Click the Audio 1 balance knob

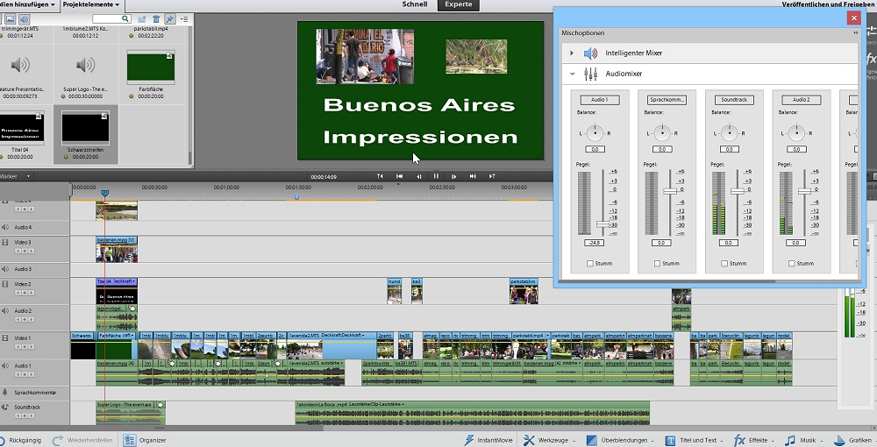[x=595, y=133]
